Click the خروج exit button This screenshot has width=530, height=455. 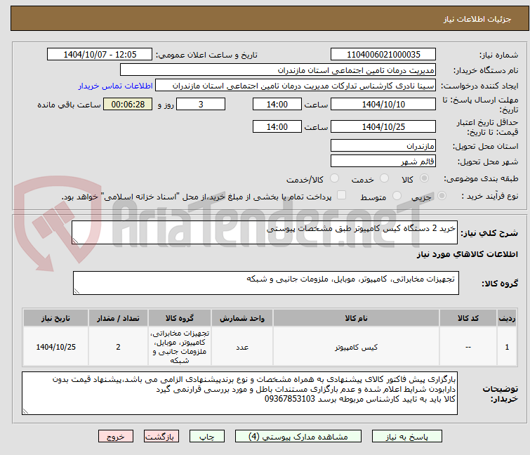[x=116, y=437]
